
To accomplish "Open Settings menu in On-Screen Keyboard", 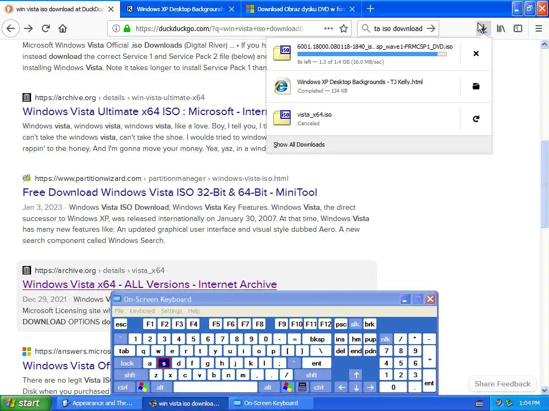I will click(x=171, y=311).
